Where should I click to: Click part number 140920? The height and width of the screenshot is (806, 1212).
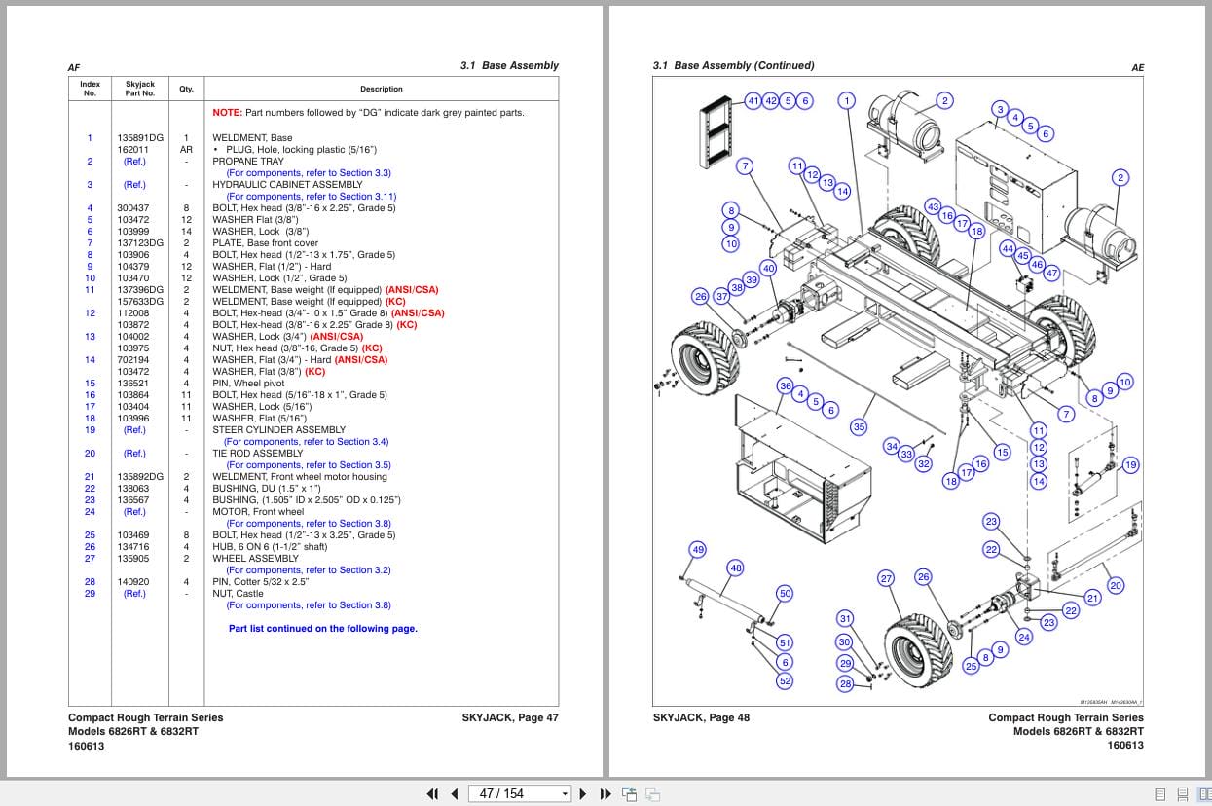[x=133, y=582]
